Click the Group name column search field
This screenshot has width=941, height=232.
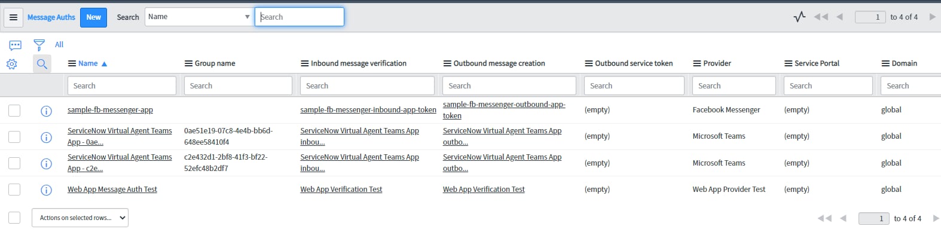pyautogui.click(x=238, y=86)
